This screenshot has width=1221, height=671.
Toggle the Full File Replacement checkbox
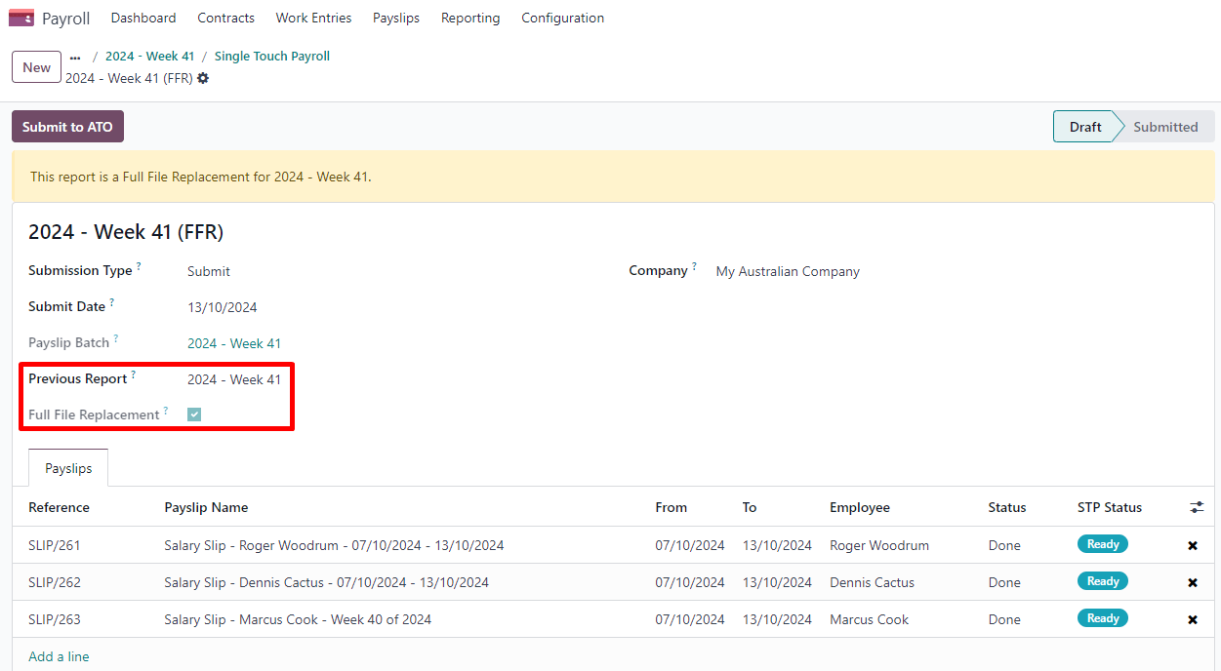click(194, 414)
